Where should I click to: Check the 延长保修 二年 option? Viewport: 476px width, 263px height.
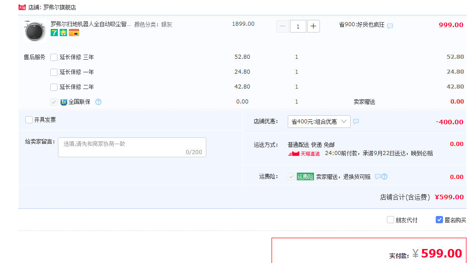[x=54, y=87]
